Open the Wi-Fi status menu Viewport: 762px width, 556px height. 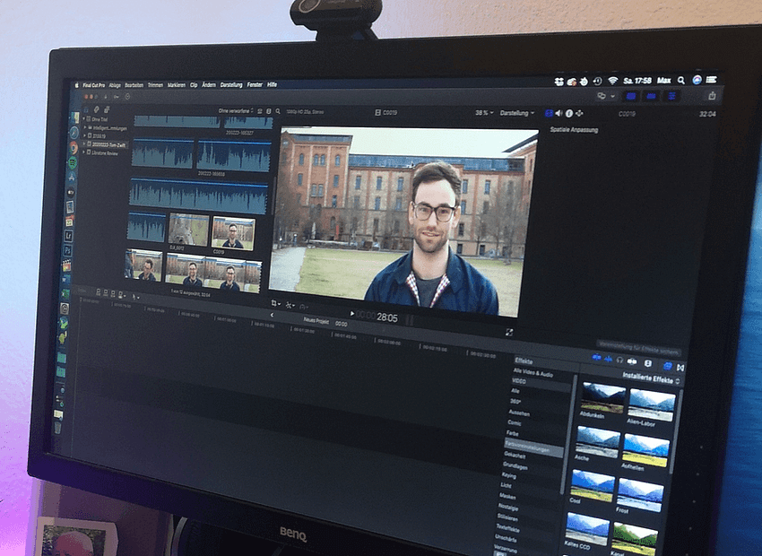click(613, 81)
